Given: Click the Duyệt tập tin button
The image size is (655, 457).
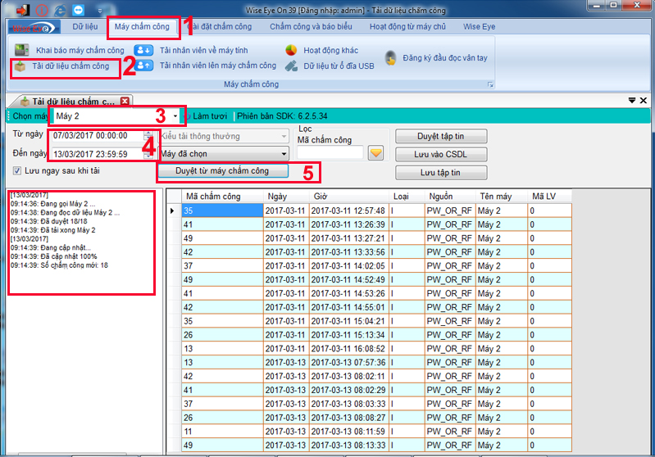Looking at the screenshot, I should pos(441,136).
